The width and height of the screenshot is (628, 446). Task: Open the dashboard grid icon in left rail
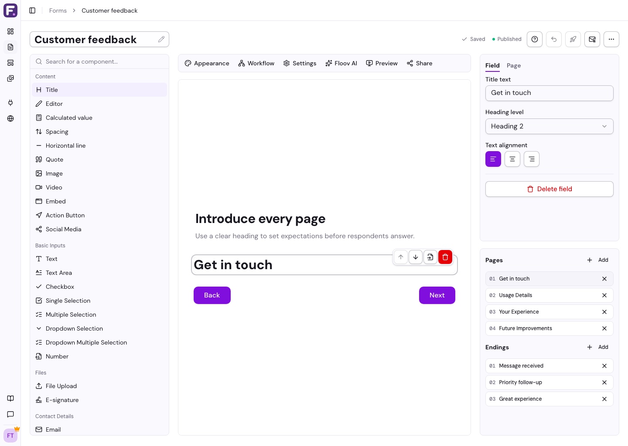click(x=10, y=31)
